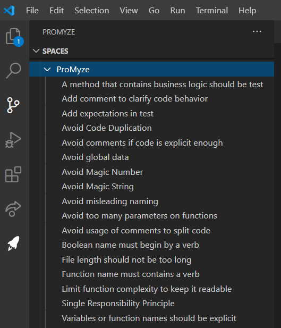Viewport: 281px width, 328px height.
Task: Open the File menu
Action: 32,10
